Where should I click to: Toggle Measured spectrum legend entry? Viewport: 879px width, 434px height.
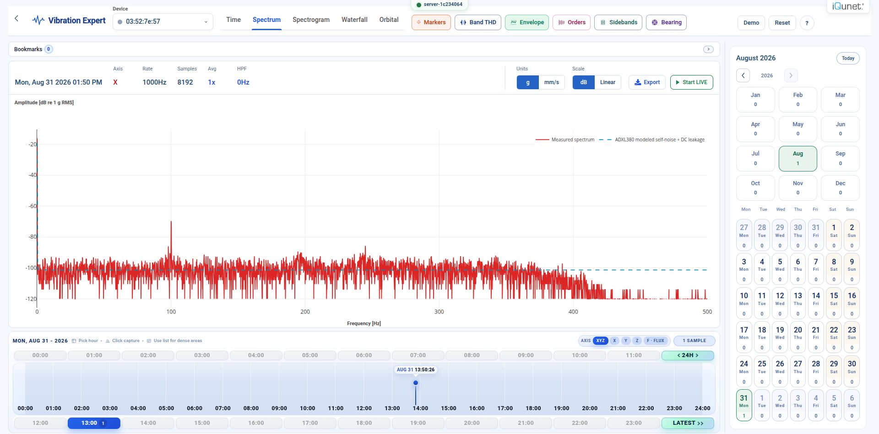[x=565, y=139]
